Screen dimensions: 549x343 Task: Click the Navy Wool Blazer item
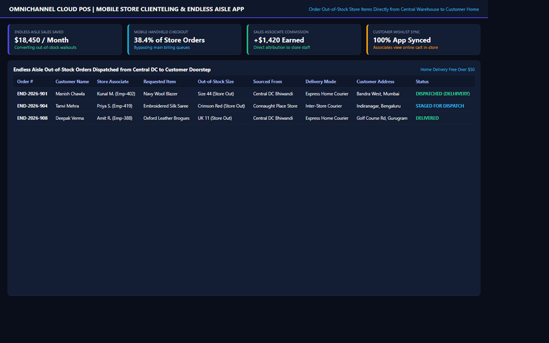pos(160,94)
